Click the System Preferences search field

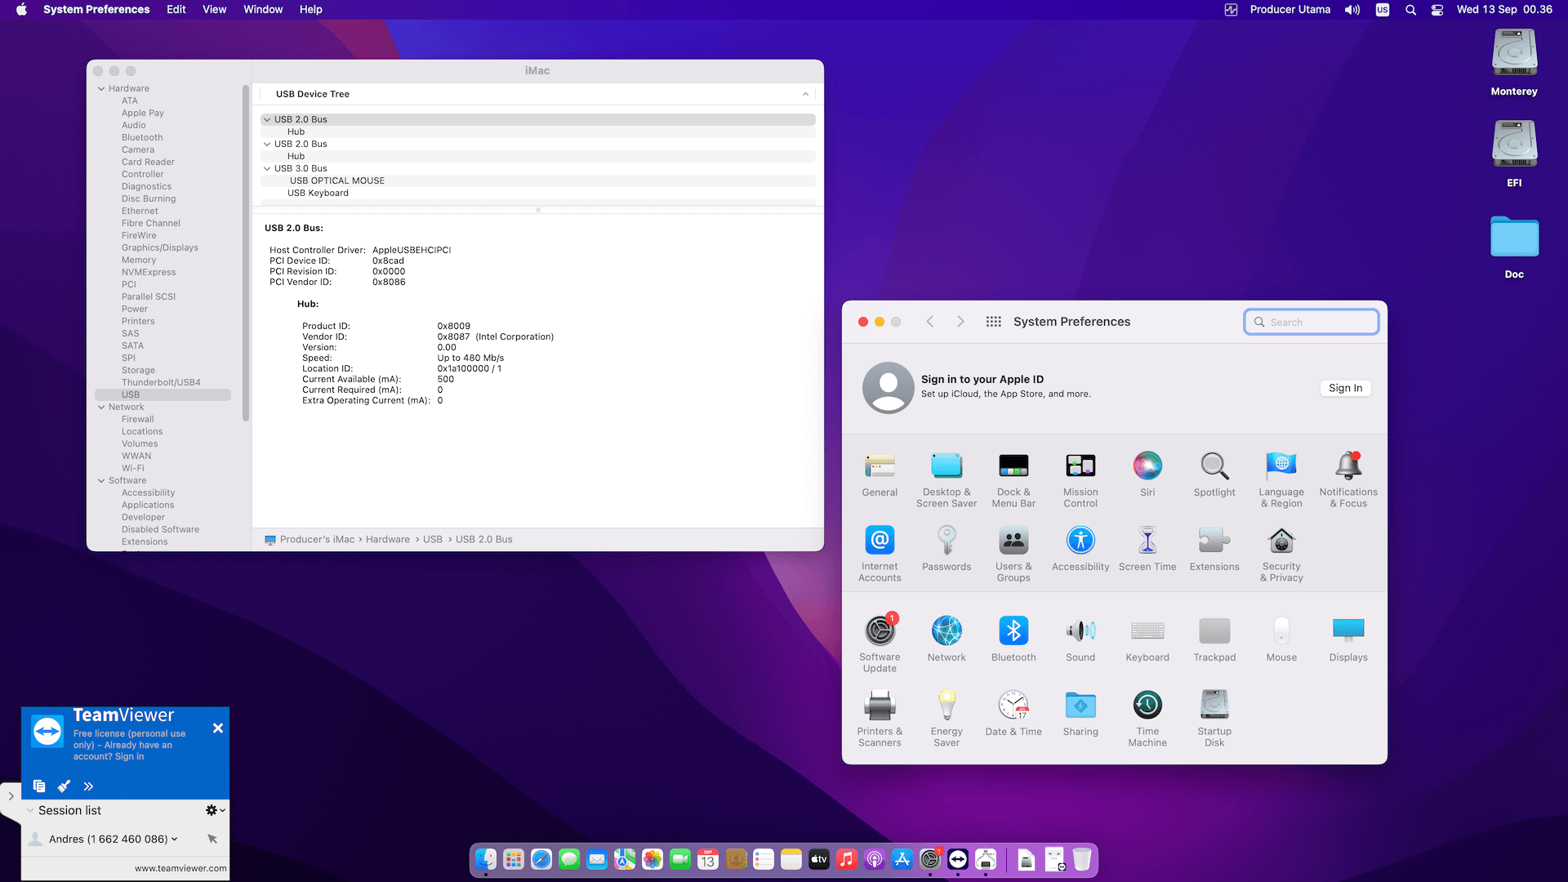click(x=1312, y=322)
